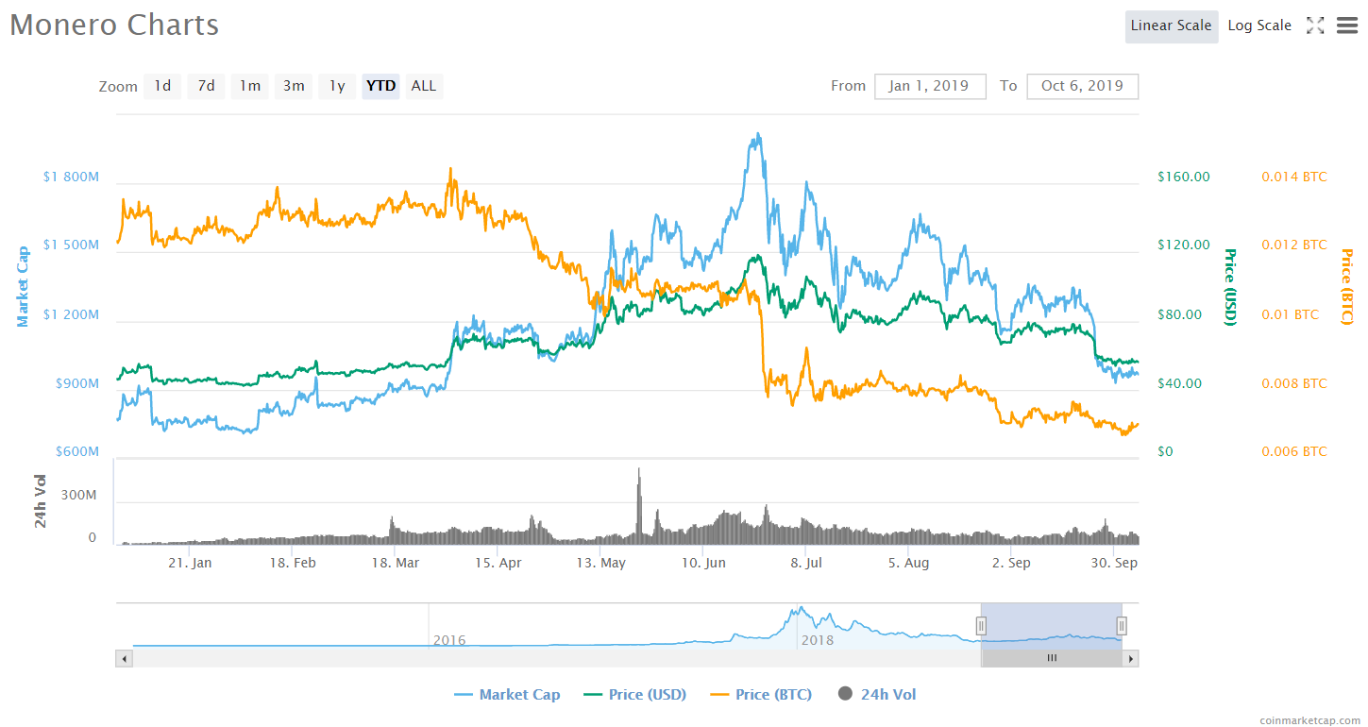Click the 0.01 BTC axis label

[1291, 314]
